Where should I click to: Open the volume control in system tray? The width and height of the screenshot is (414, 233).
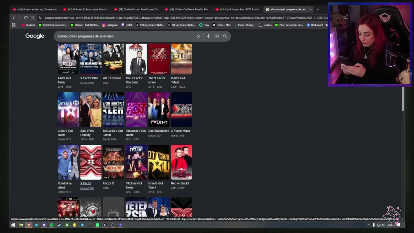pyautogui.click(x=383, y=225)
